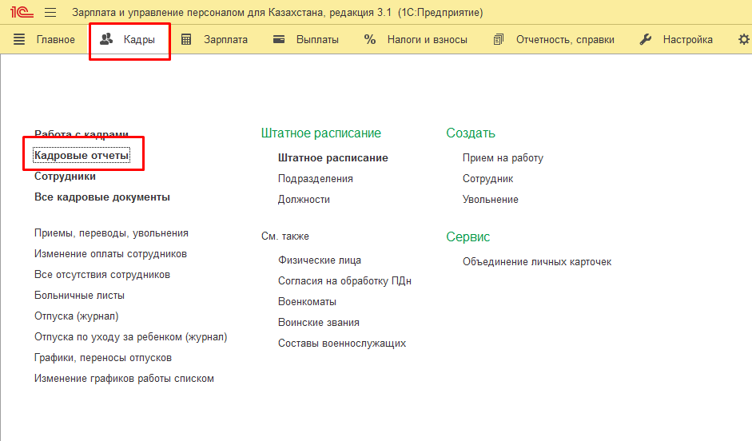Open Больничные листы journal

[79, 296]
